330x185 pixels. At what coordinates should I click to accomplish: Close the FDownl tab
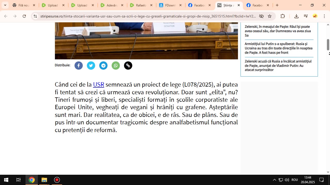180,5
